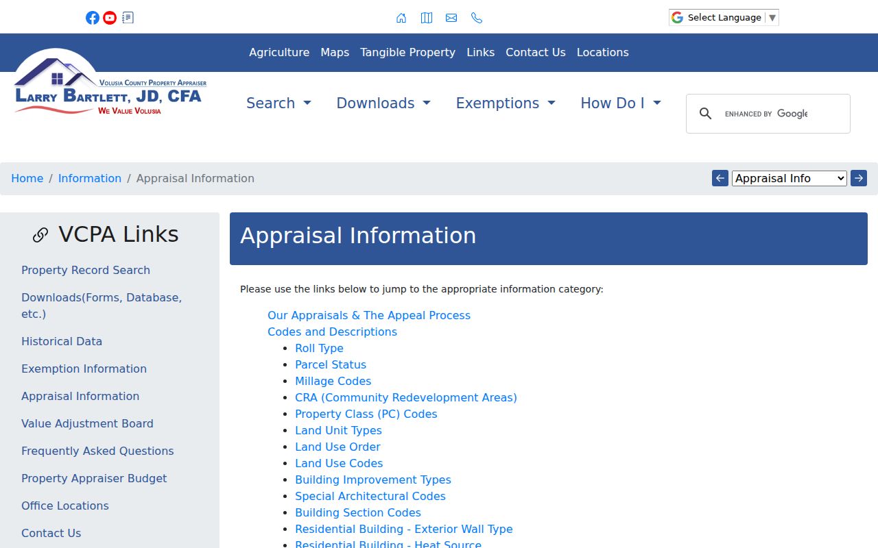878x548 pixels.
Task: Expand the Exemptions dropdown menu
Action: pos(506,103)
